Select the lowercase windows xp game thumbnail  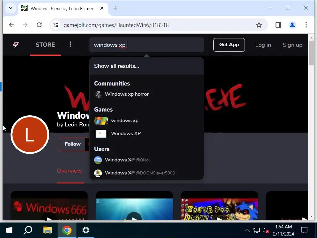(101, 121)
